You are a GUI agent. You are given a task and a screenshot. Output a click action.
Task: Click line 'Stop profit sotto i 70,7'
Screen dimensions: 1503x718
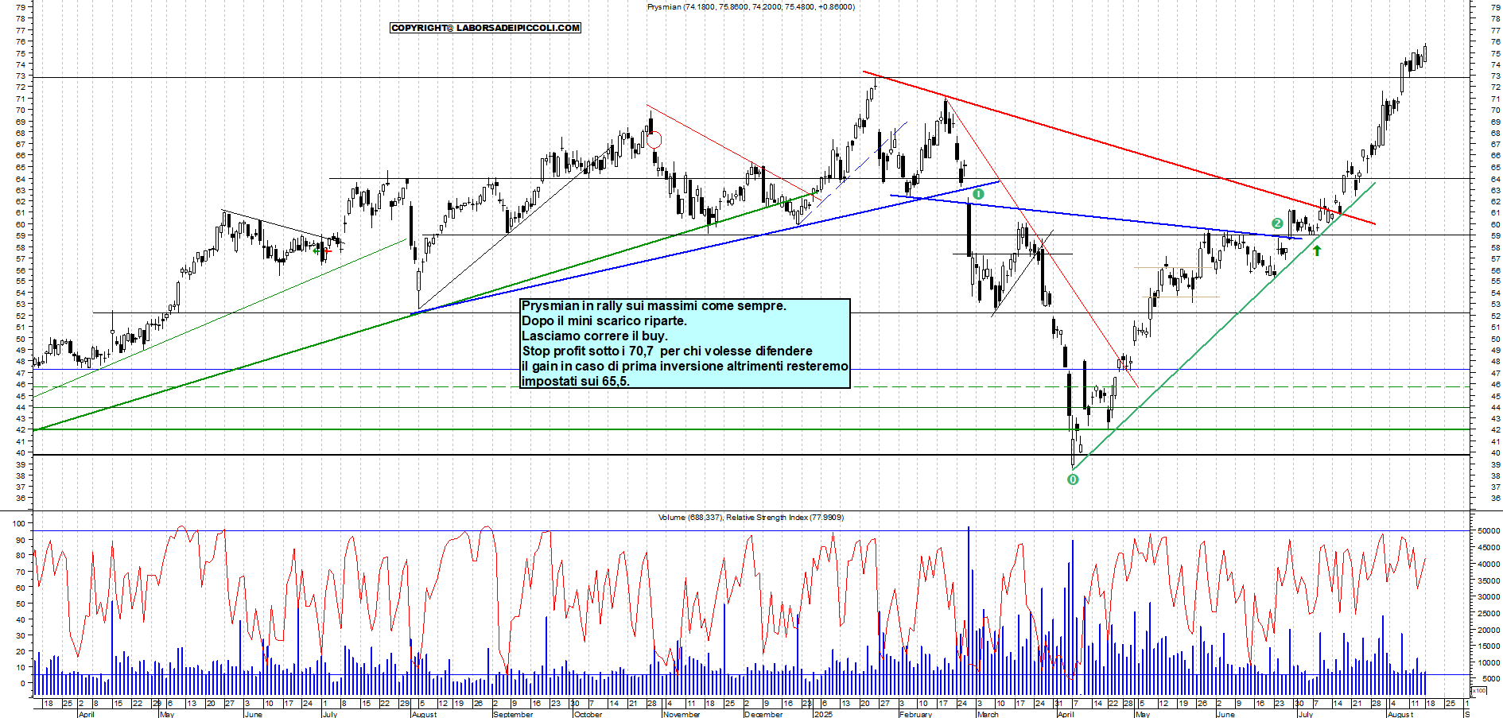coord(588,351)
